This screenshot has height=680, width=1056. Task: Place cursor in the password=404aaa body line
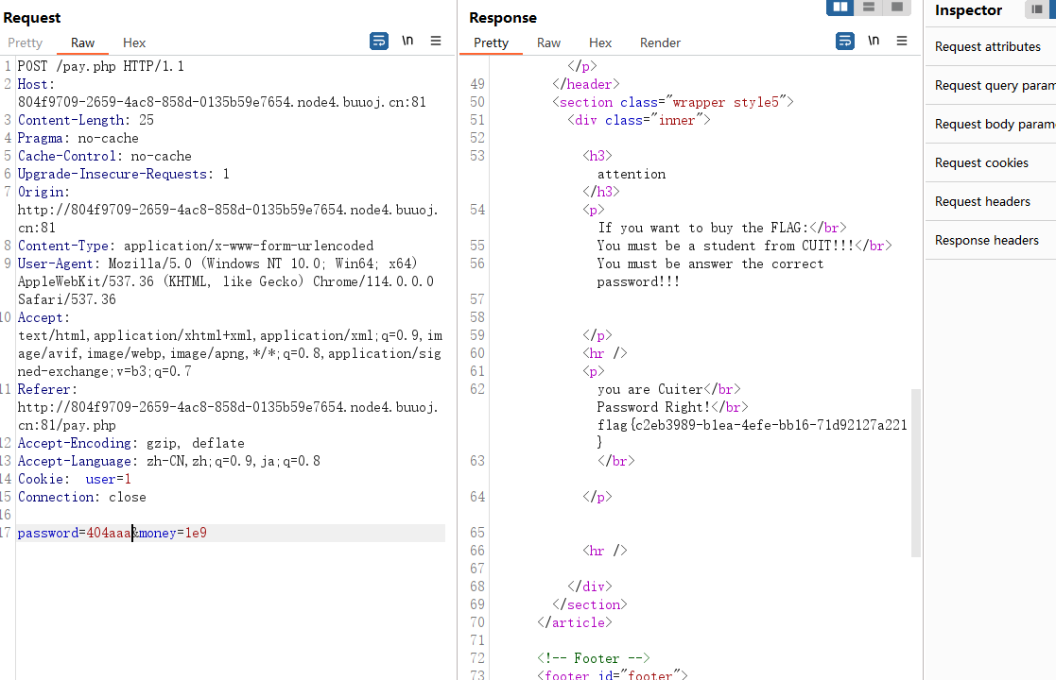point(231,534)
